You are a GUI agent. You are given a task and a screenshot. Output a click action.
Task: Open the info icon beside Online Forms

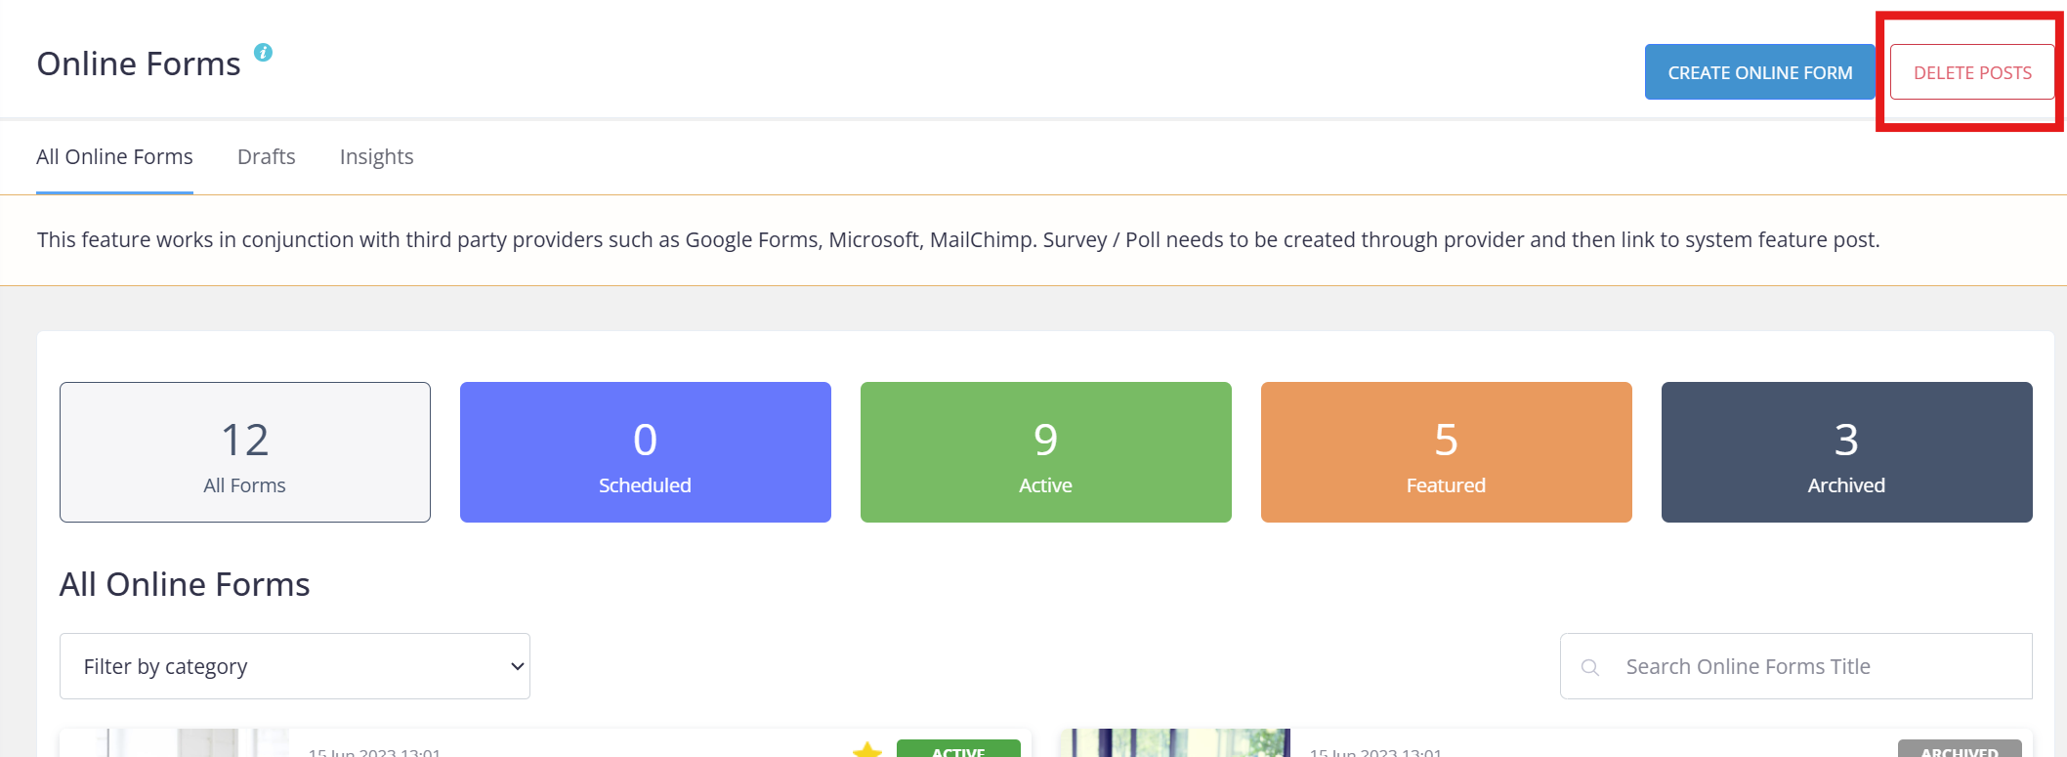coord(263,53)
